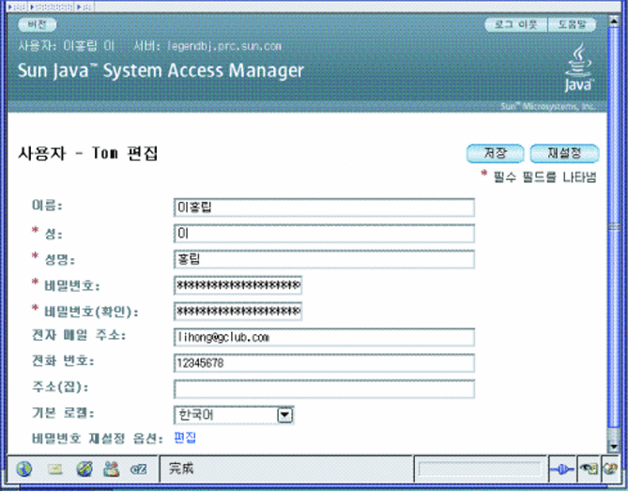Click the vertical scrollbar down arrow
Image resolution: width=628 pixels, height=492 pixels.
pyautogui.click(x=614, y=446)
